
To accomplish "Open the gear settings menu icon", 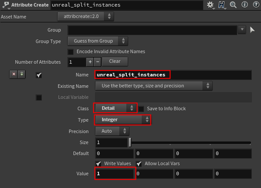I will click(x=210, y=5).
